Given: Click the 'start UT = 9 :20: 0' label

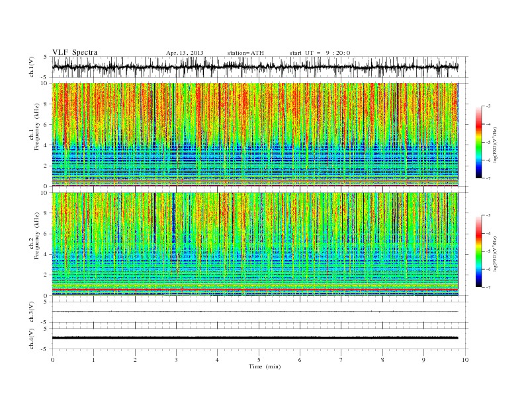Looking at the screenshot, I should (320, 53).
